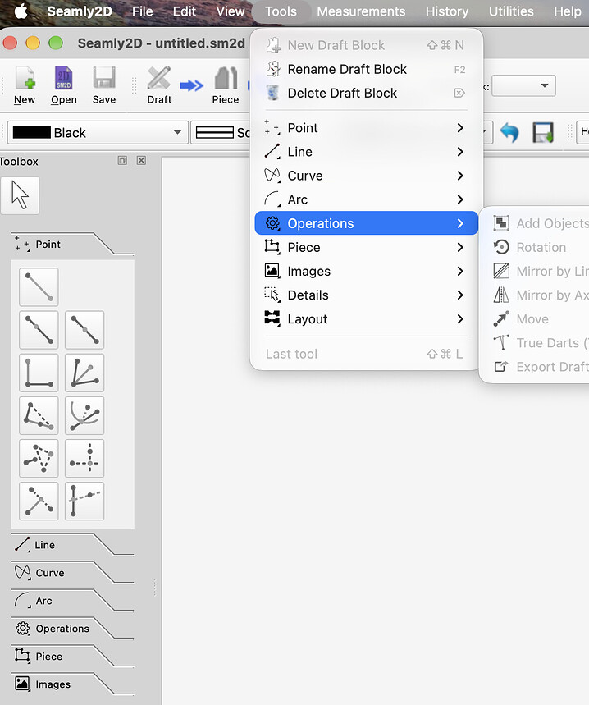
Task: Select Point intersect line and axis tool
Action: click(84, 501)
